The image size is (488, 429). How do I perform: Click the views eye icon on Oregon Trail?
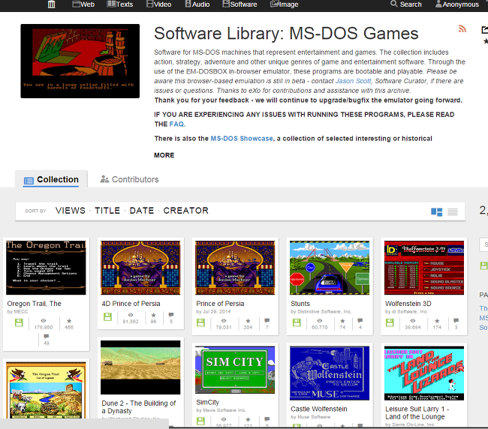point(44,320)
